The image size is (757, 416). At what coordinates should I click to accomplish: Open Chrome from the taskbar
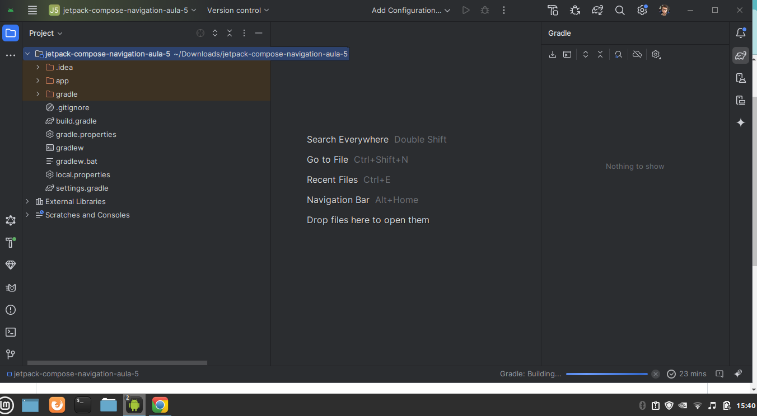pos(160,405)
